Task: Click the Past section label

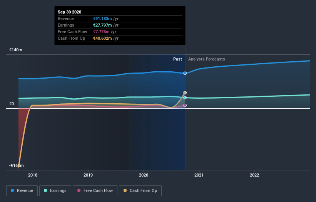Action: (x=177, y=59)
